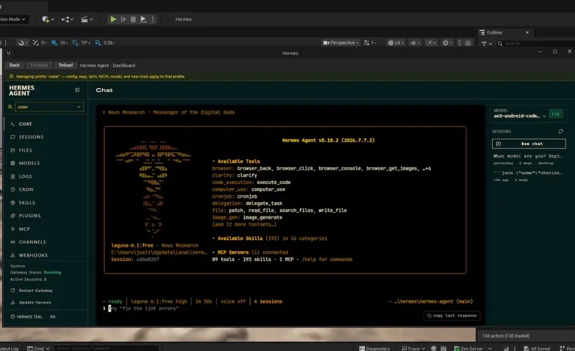Open the Blueprints toolbar dropdown
Viewport: 575px width, 351px height.
click(x=67, y=19)
